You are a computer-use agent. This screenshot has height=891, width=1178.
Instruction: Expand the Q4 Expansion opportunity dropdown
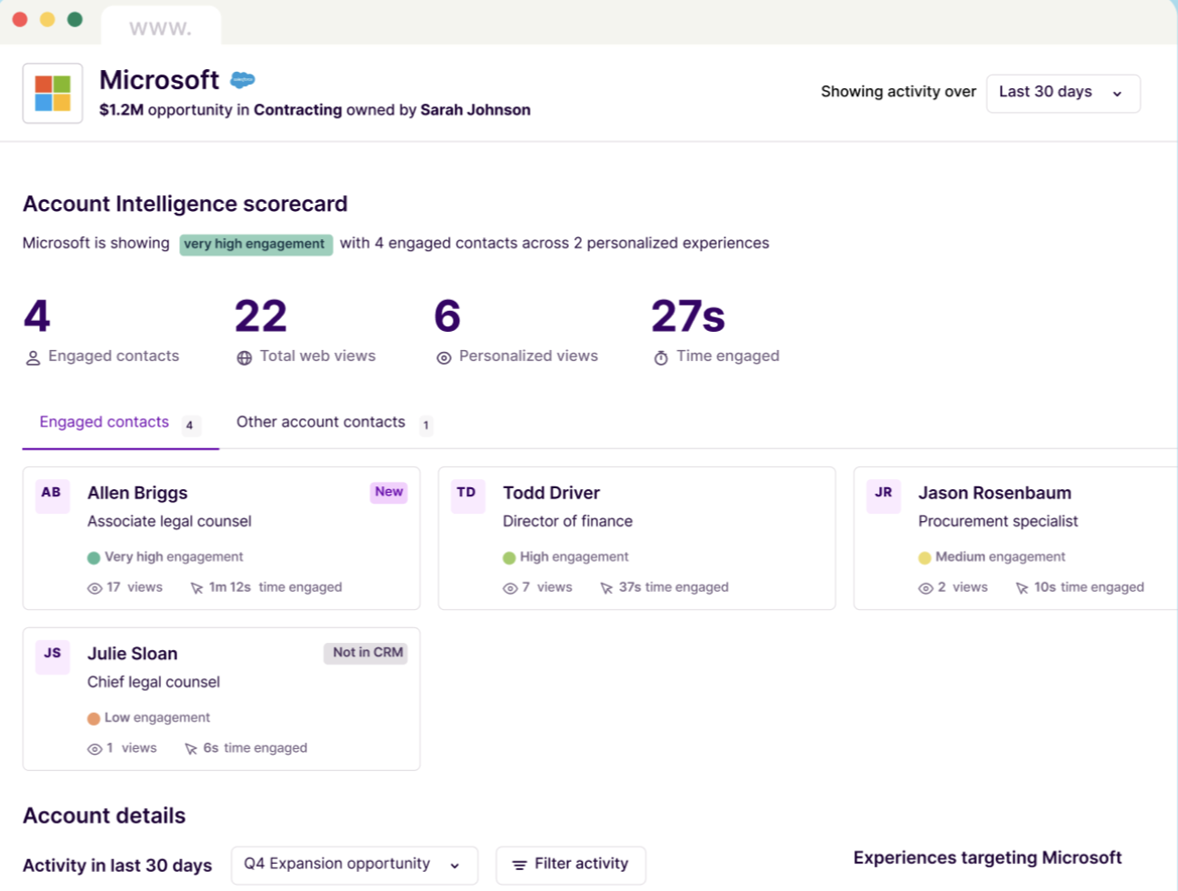(354, 866)
